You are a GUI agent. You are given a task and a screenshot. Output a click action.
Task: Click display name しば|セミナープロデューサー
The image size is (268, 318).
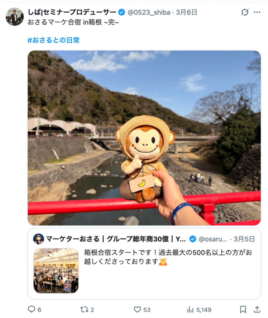tap(72, 12)
